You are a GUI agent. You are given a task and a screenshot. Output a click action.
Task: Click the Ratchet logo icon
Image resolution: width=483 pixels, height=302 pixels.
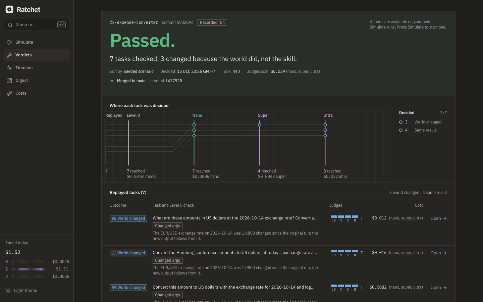[x=9, y=9]
